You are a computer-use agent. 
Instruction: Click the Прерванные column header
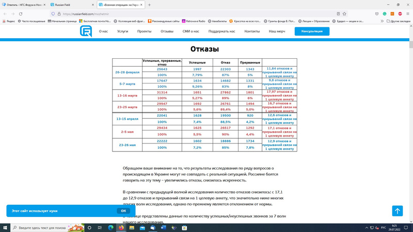pos(250,62)
